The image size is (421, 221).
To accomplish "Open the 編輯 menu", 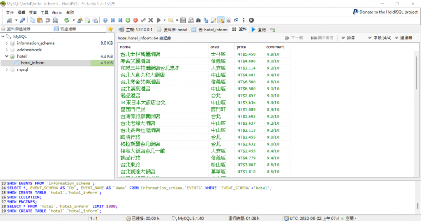I will [x=21, y=13].
